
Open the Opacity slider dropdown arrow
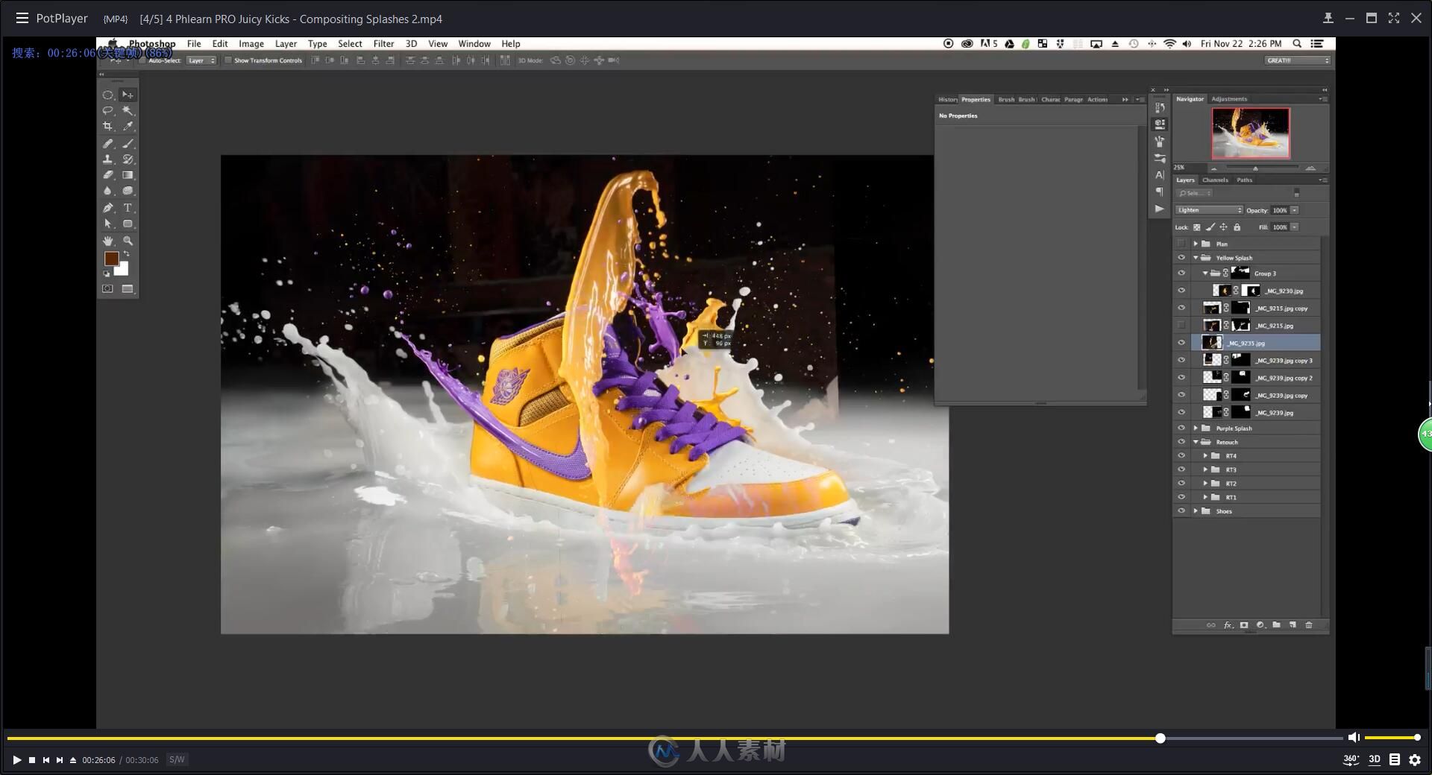(1295, 210)
